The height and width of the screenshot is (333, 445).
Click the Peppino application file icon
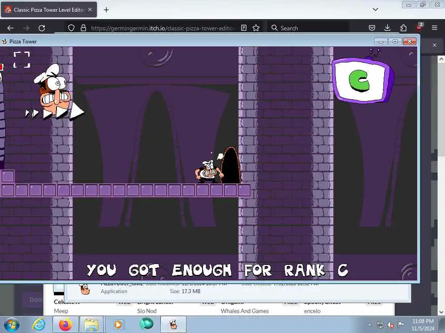point(84,289)
